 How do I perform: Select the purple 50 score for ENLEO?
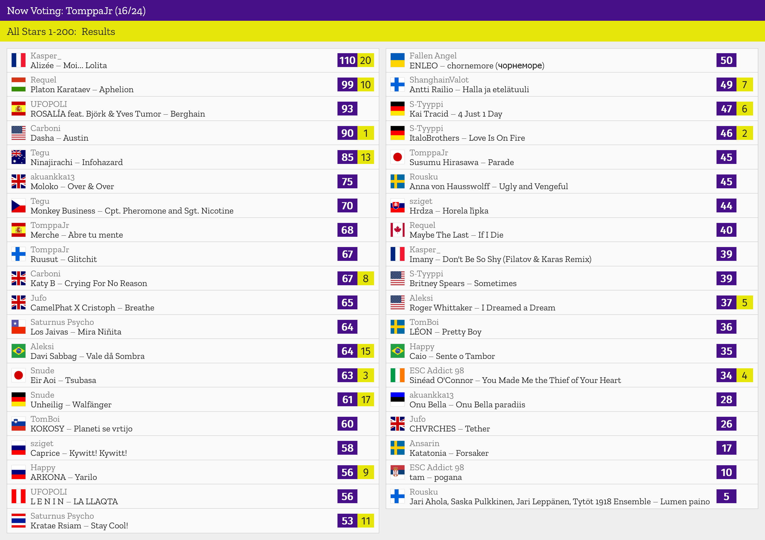tap(726, 60)
